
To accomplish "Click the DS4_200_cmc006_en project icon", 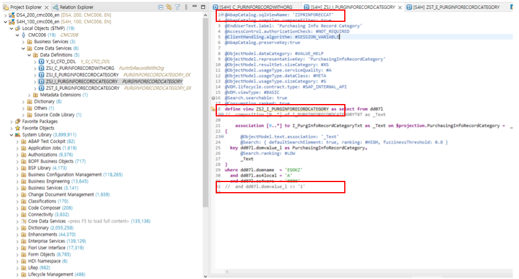I will coord(12,15).
